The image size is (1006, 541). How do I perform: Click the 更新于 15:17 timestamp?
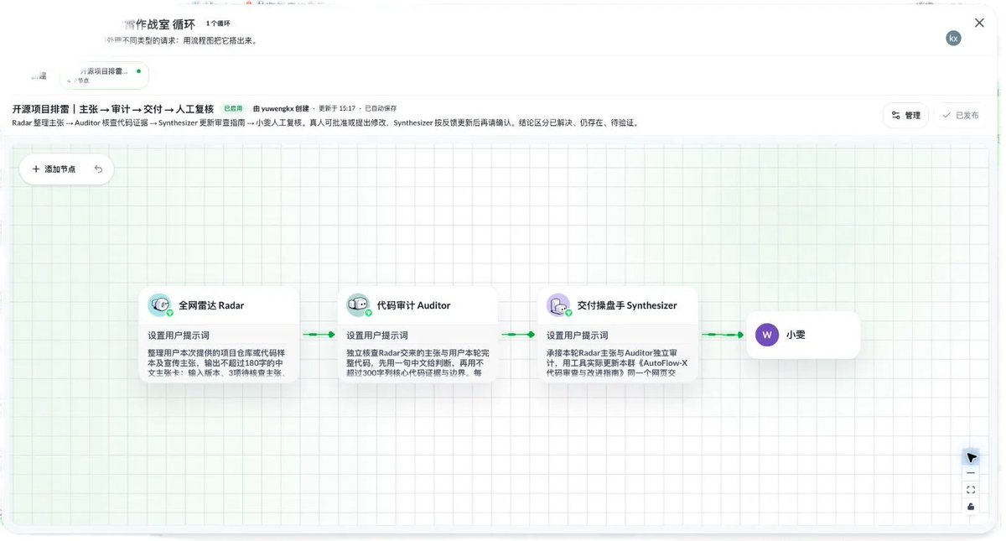click(337, 108)
